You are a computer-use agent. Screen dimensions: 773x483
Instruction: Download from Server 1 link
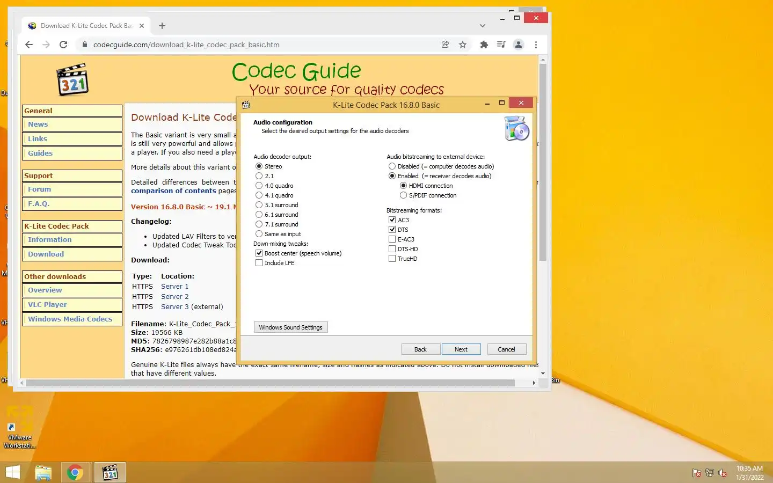pyautogui.click(x=174, y=286)
